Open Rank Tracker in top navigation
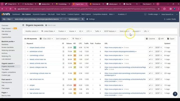Screen dimensions: 180x101 [61, 14]
